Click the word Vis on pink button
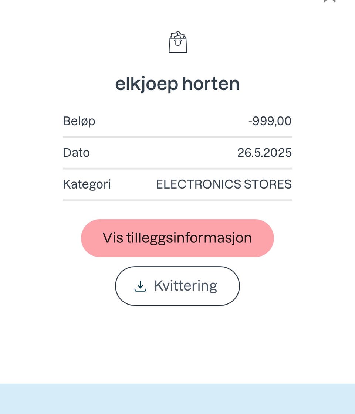The height and width of the screenshot is (414, 355). coord(112,238)
